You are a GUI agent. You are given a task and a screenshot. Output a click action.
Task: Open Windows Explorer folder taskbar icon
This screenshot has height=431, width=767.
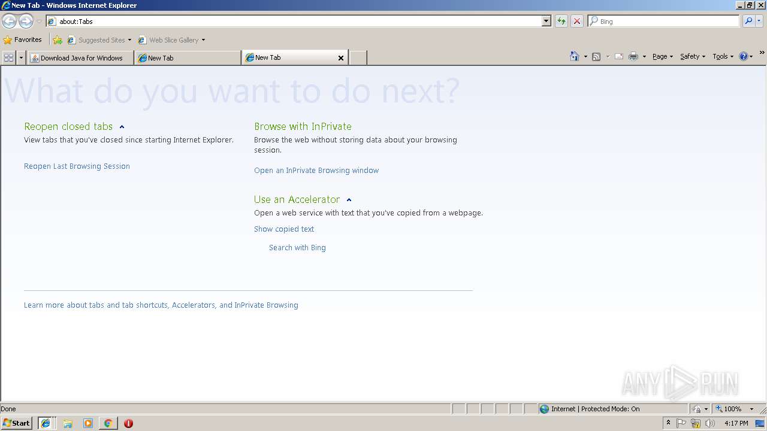pyautogui.click(x=68, y=423)
